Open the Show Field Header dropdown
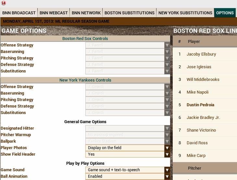This screenshot has width=237, height=180. (x=167, y=154)
